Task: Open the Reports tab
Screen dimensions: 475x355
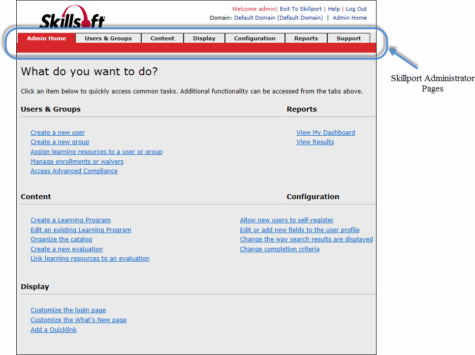Action: pos(306,38)
